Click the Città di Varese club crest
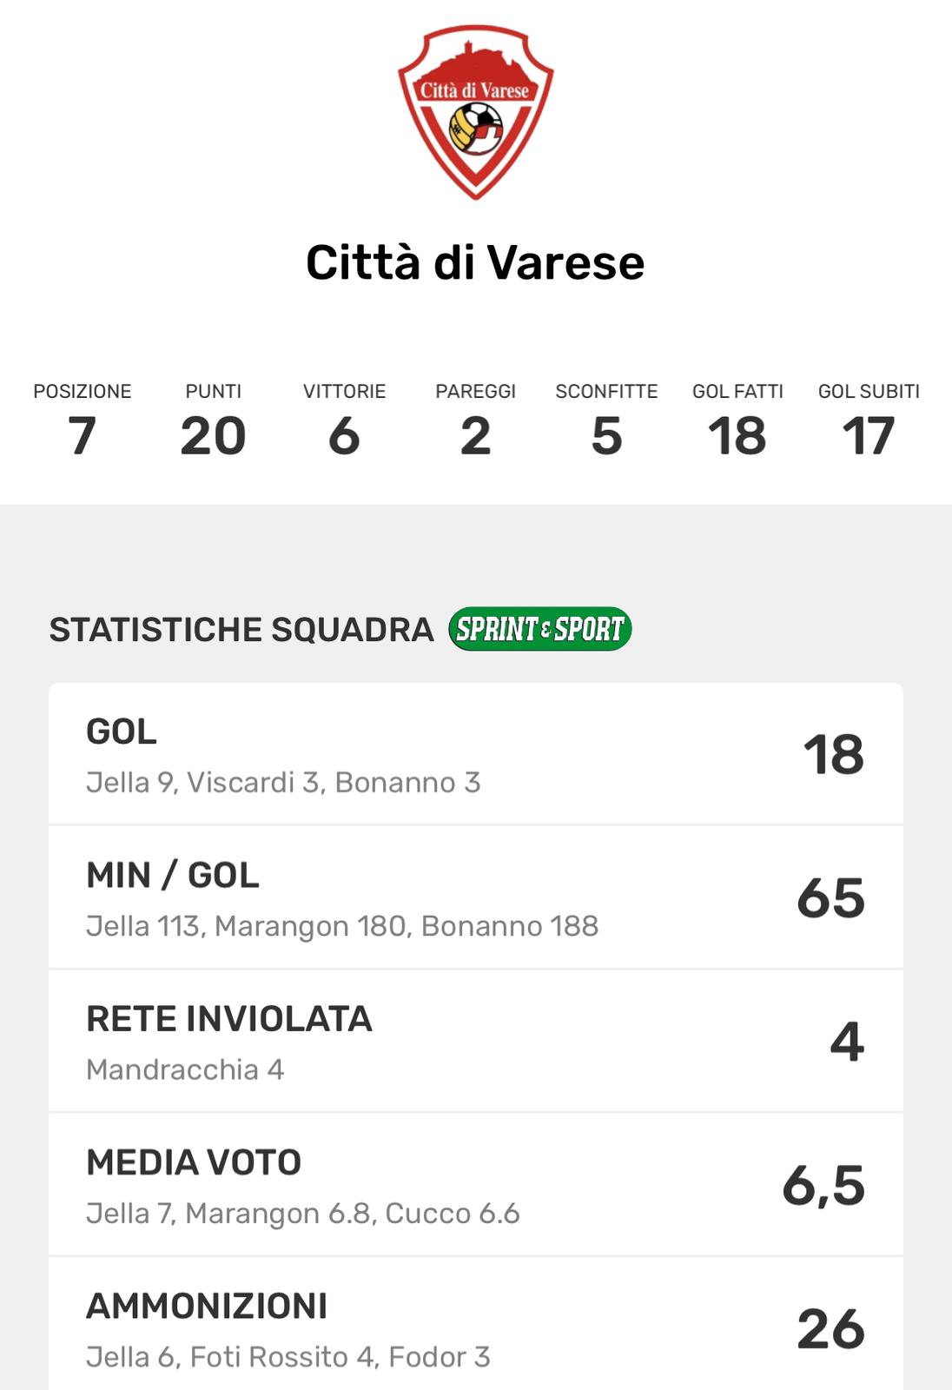Viewport: 952px width, 1390px height. click(475, 112)
